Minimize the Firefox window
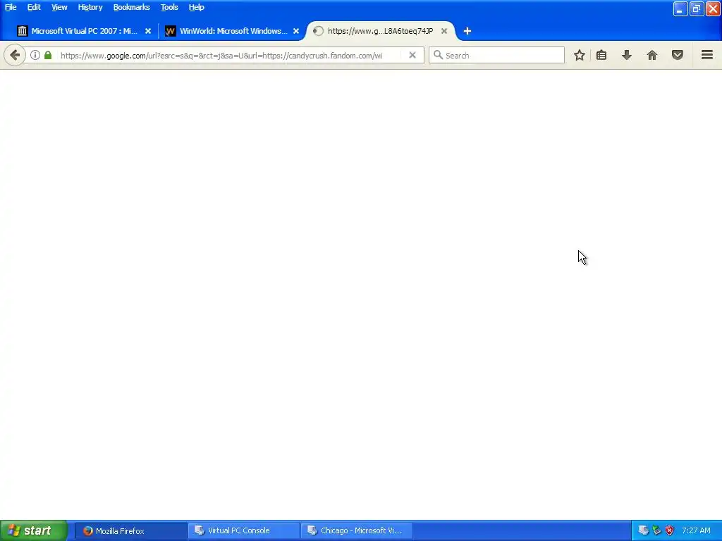Image resolution: width=722 pixels, height=541 pixels. point(680,8)
